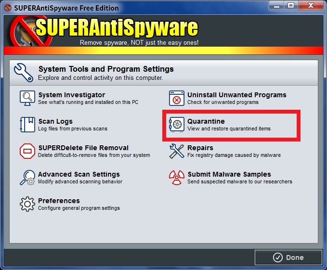
Task: Click the Scan Logs notebook icon
Action: click(27, 125)
